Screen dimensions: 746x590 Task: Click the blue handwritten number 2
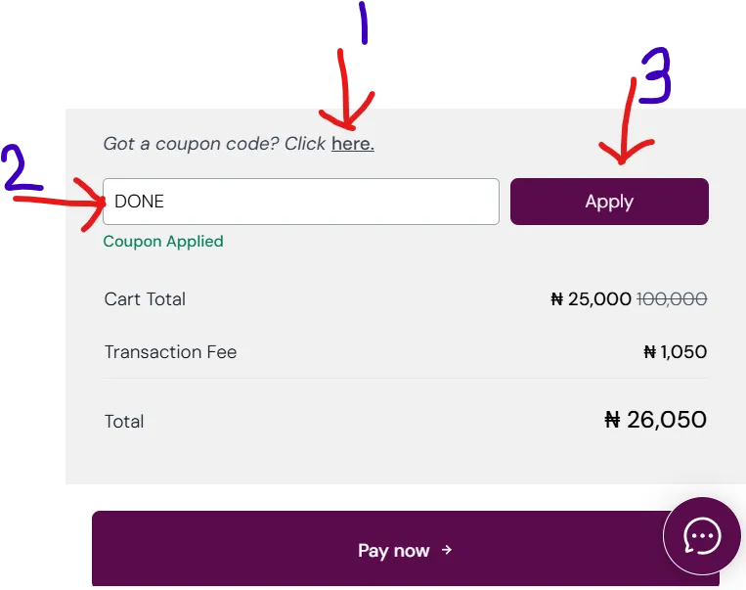22,169
